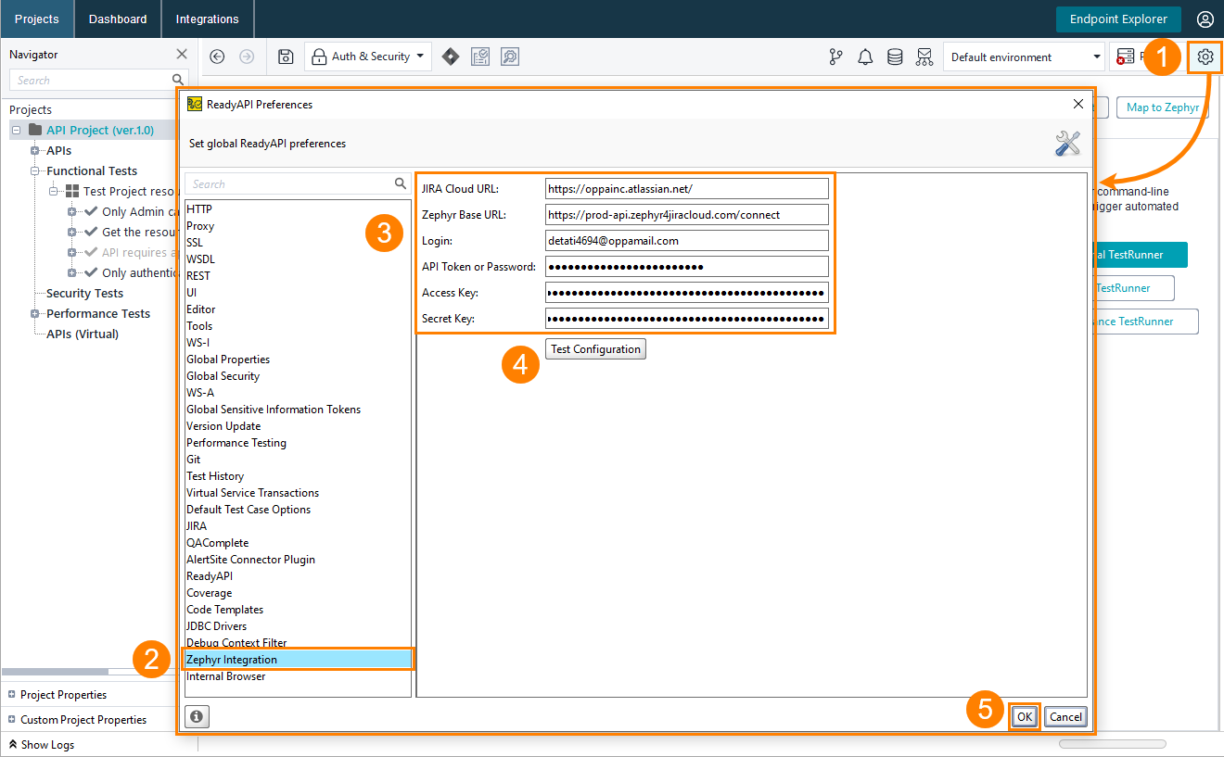Click the JIRA Cloud URL field
The width and height of the screenshot is (1224, 757).
point(687,188)
